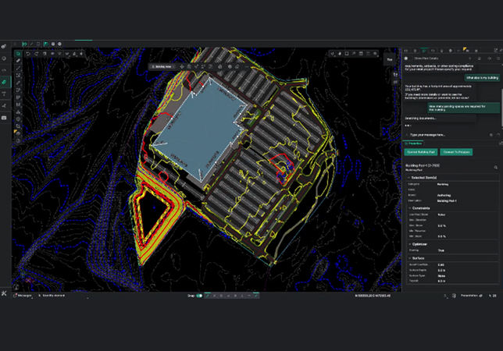Collapse the Constraints section

[x=408, y=207]
